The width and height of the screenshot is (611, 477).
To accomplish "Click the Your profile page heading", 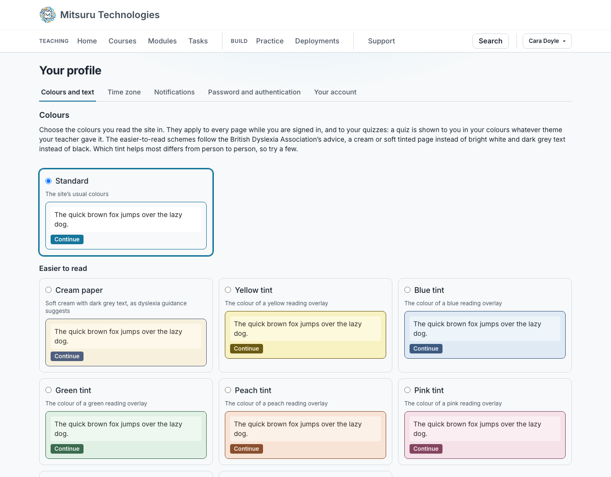I will click(70, 71).
